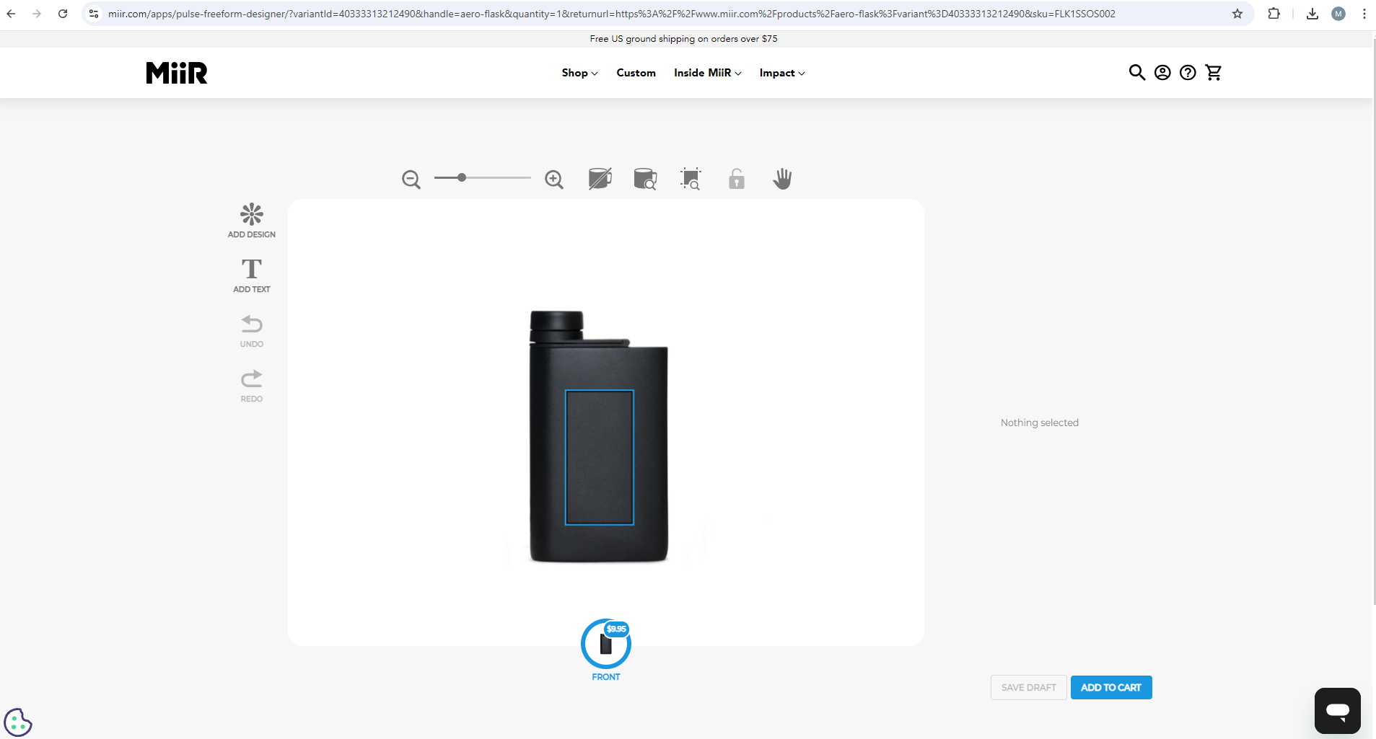
Task: Save the design as a draft
Action: pyautogui.click(x=1029, y=687)
